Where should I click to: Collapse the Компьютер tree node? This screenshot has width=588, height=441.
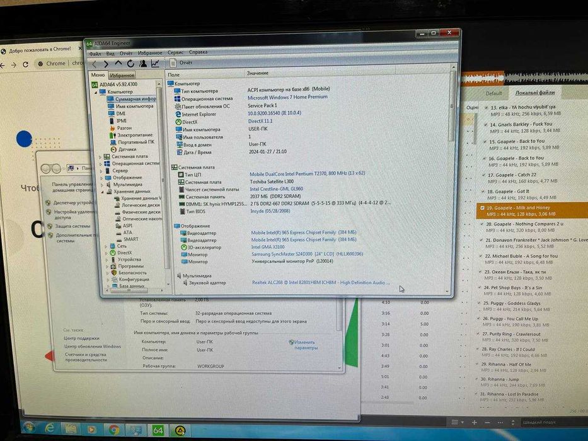pyautogui.click(x=96, y=92)
